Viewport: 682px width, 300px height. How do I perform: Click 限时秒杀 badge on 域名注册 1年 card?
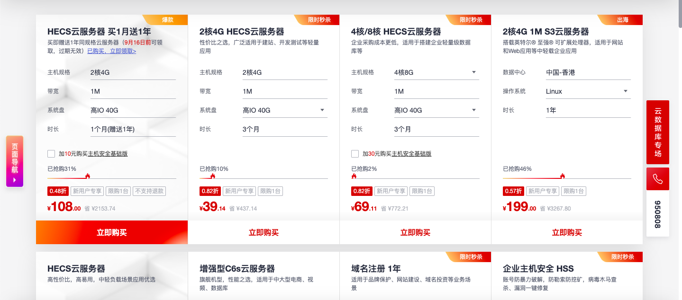pos(469,256)
